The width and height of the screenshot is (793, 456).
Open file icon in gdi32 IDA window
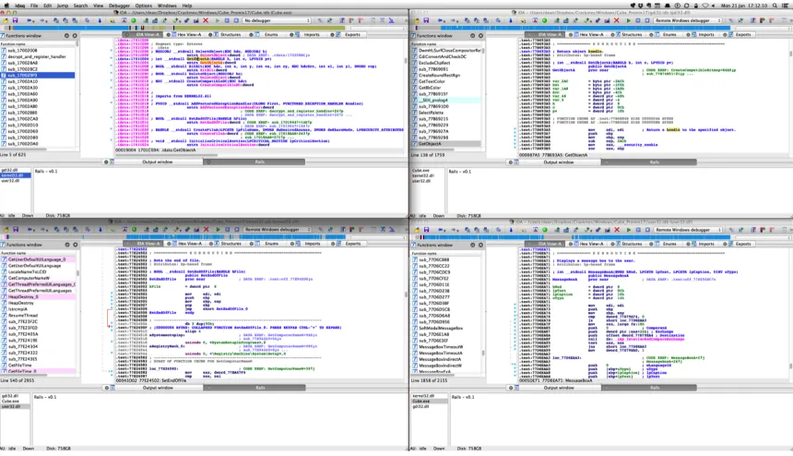point(416,20)
